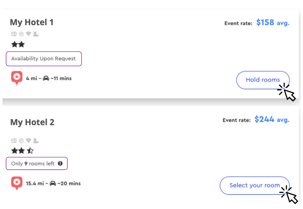Image resolution: width=303 pixels, height=209 pixels.
Task: Click the breakfast amenity icon for My Hotel 2
Action: (x=14, y=141)
